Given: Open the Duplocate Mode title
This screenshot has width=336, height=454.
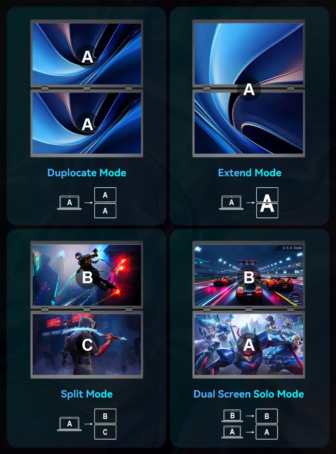Looking at the screenshot, I should click(x=87, y=173).
